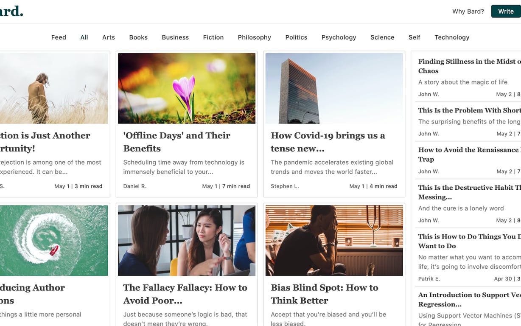Open the stressed man on sofa thumbnail

[334, 241]
